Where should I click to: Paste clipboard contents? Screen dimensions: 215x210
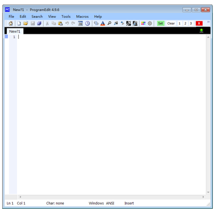[x=60, y=24]
